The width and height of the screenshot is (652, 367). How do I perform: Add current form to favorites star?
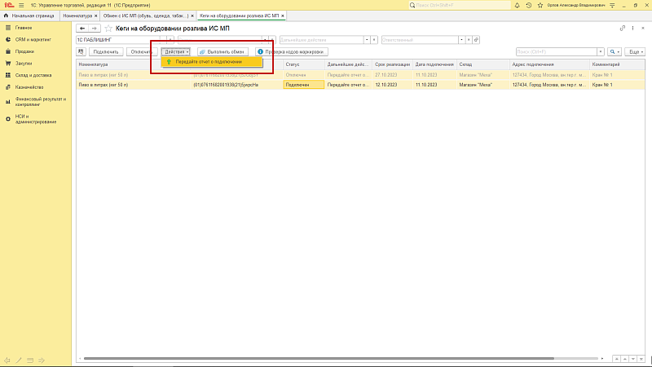tap(108, 29)
